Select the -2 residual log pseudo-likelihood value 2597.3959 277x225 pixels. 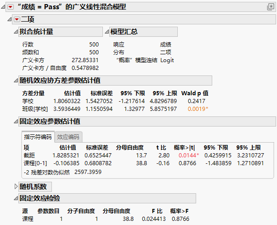pos(88,172)
